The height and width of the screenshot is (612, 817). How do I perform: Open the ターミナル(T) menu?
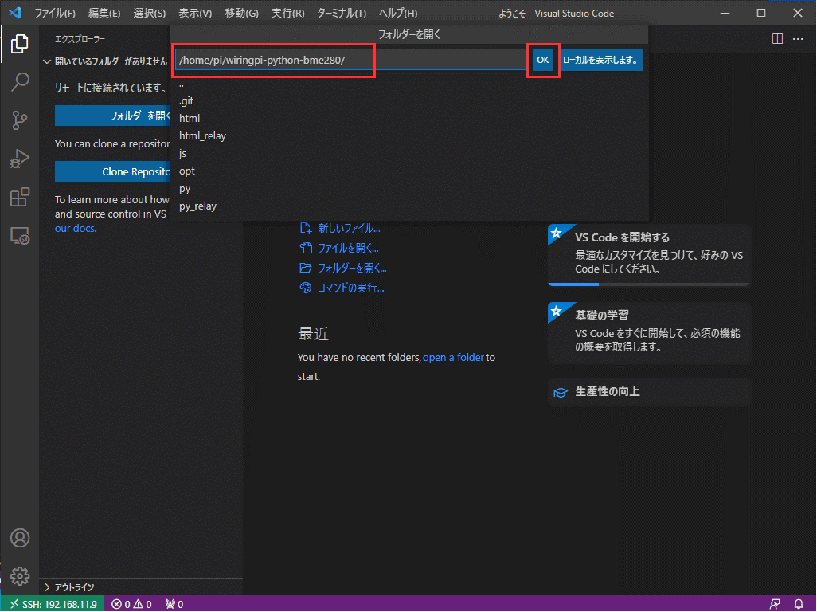coord(342,13)
